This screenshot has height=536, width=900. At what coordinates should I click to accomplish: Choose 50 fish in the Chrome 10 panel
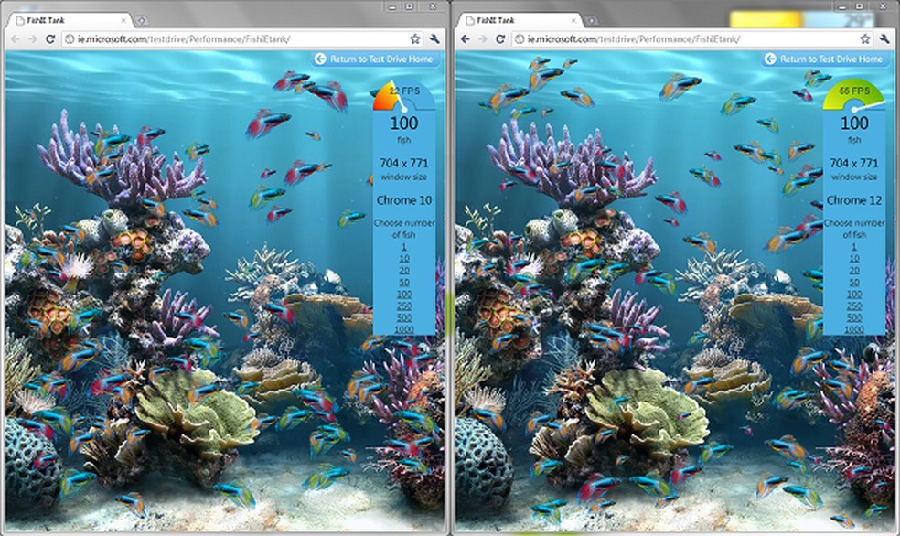click(x=404, y=282)
